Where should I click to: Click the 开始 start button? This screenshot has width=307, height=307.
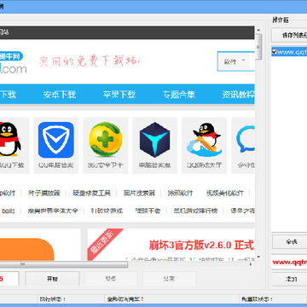[52, 279]
